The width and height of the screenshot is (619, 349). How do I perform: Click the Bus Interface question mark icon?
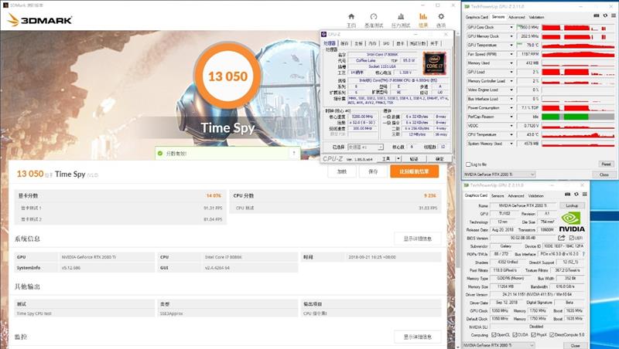[x=584, y=254]
